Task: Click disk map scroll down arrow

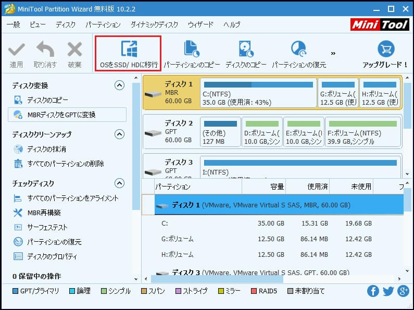Action: pyautogui.click(x=407, y=174)
